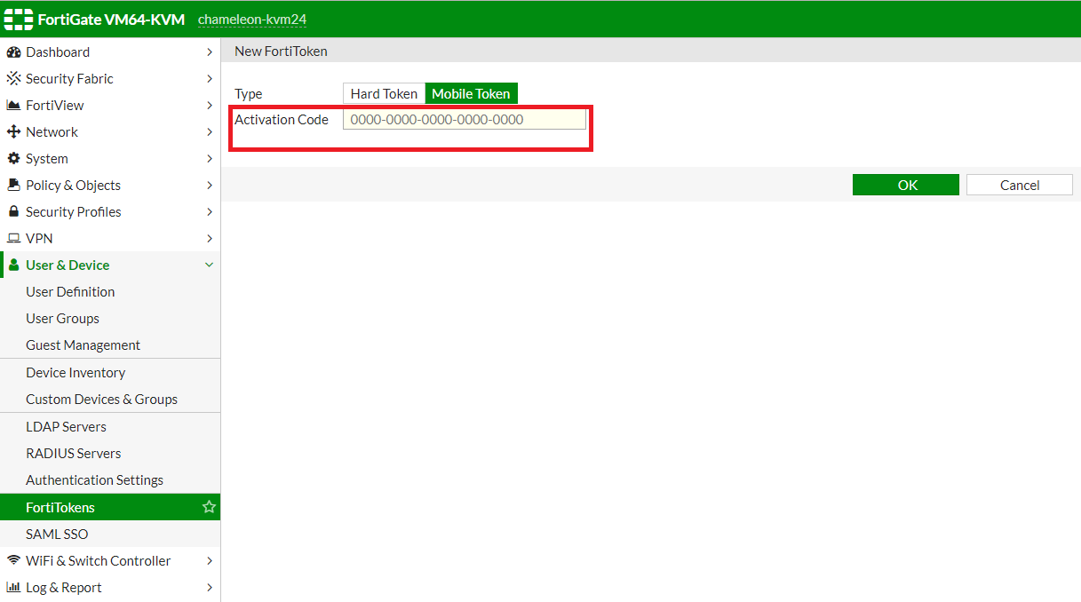Click the Dashboard gauge icon
Viewport: 1081px width, 602px height.
click(x=13, y=52)
